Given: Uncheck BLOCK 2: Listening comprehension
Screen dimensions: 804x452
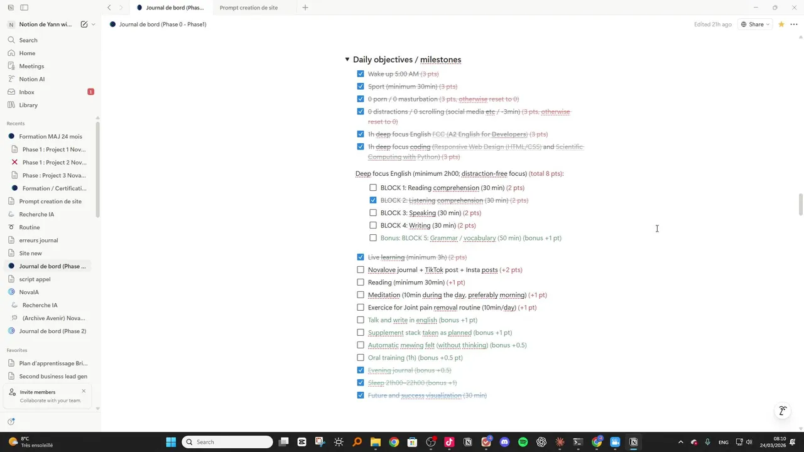Looking at the screenshot, I should (x=373, y=200).
